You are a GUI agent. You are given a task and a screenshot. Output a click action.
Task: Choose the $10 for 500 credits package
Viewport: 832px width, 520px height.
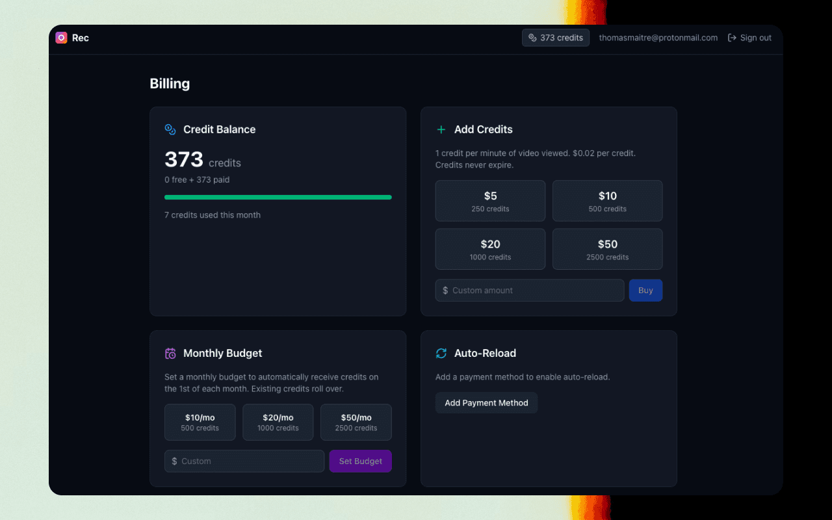tap(607, 201)
